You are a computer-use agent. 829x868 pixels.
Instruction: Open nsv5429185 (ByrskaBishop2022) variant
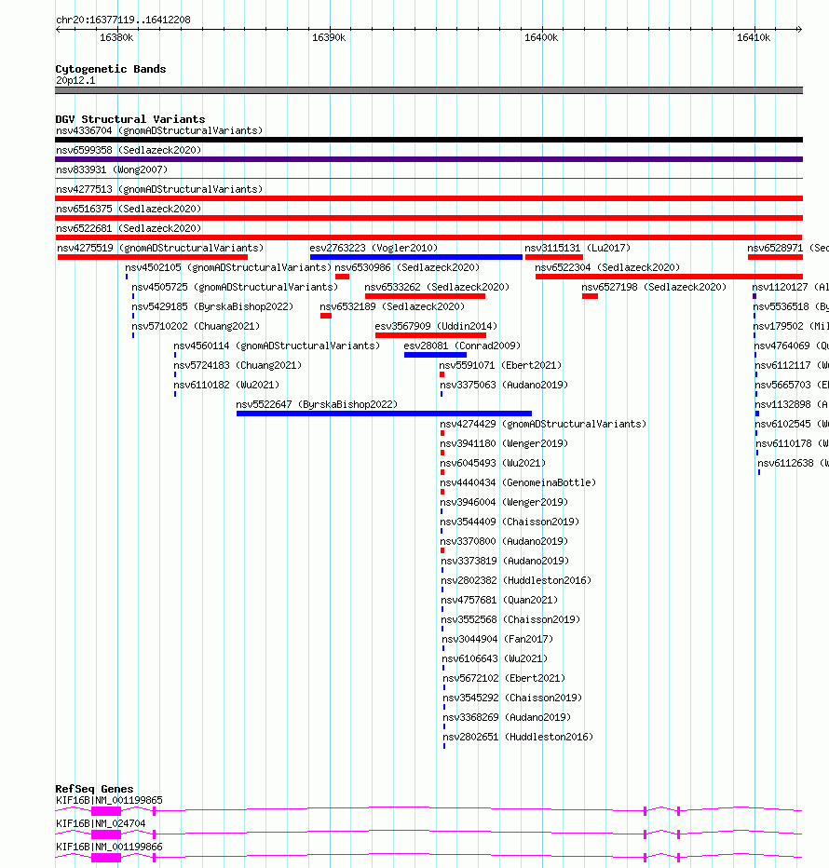tap(212, 306)
